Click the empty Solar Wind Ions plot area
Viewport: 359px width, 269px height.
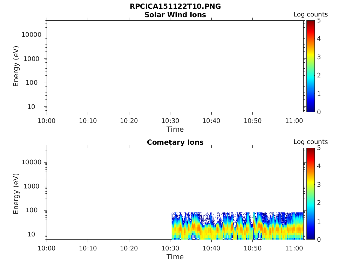175,66
